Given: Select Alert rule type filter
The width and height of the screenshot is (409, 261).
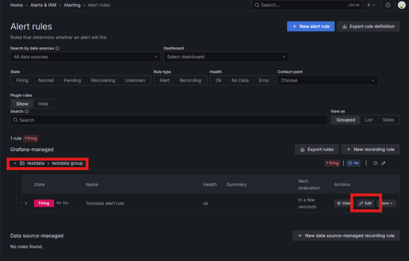Looking at the screenshot, I should [x=165, y=80].
